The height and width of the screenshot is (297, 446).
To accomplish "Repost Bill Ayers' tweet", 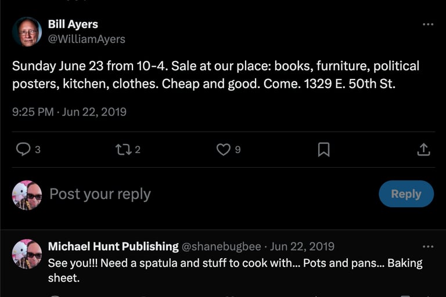I will coord(123,150).
